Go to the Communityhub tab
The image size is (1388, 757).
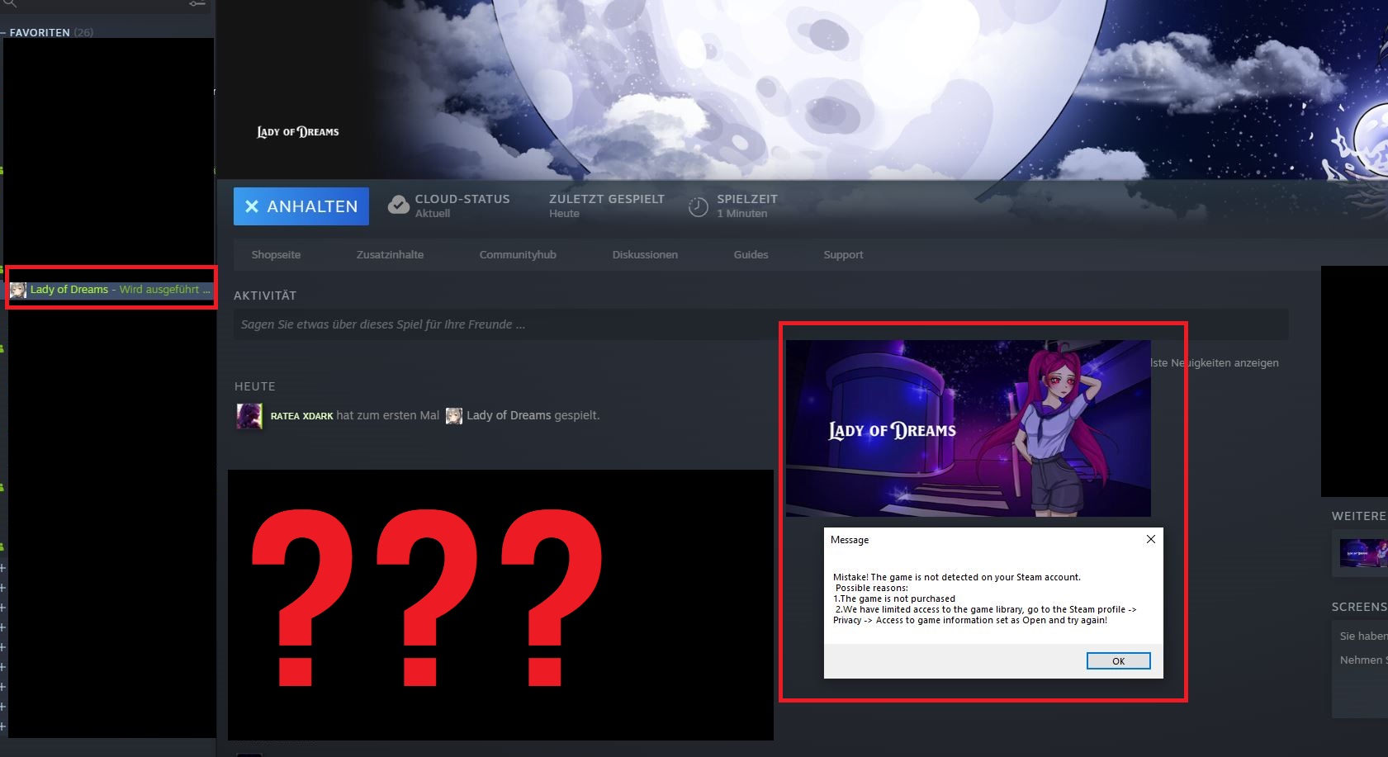click(518, 255)
